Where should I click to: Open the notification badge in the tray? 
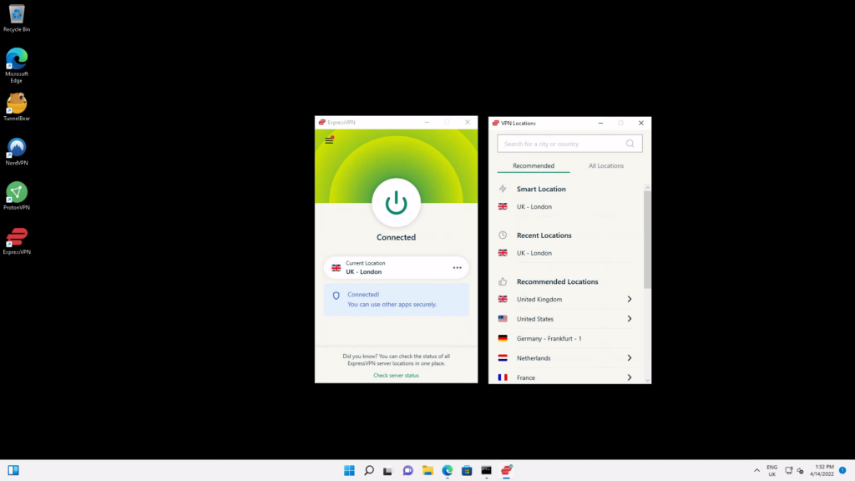pyautogui.click(x=842, y=470)
